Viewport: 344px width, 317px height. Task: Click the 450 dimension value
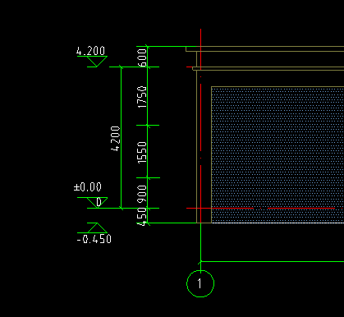(x=142, y=217)
